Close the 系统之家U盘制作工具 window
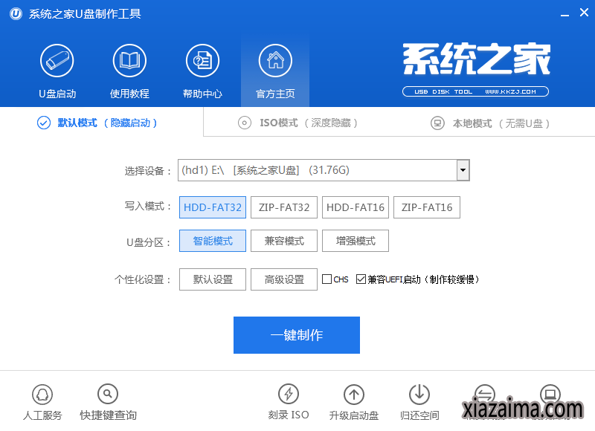The width and height of the screenshot is (595, 431). [584, 13]
